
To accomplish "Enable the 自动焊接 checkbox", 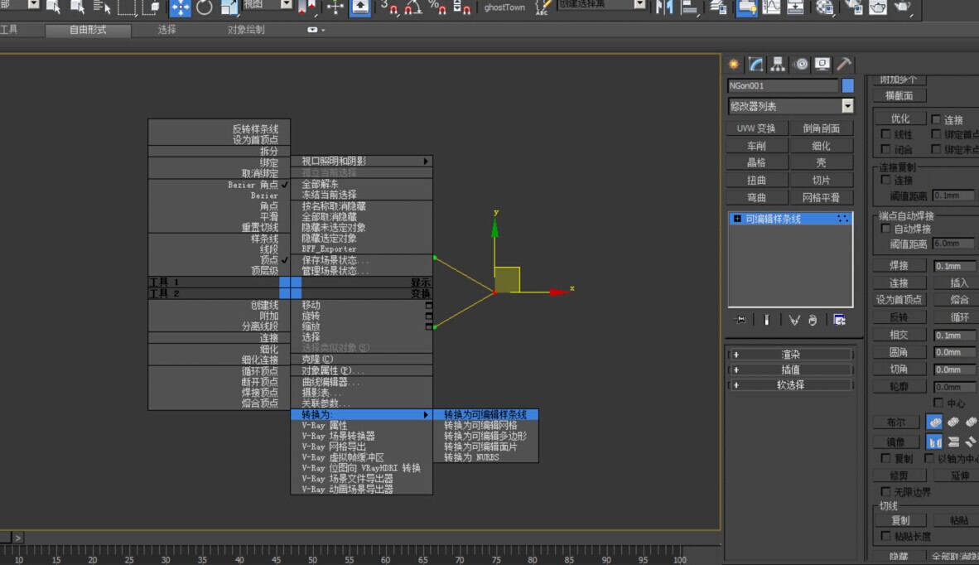I will pyautogui.click(x=885, y=229).
